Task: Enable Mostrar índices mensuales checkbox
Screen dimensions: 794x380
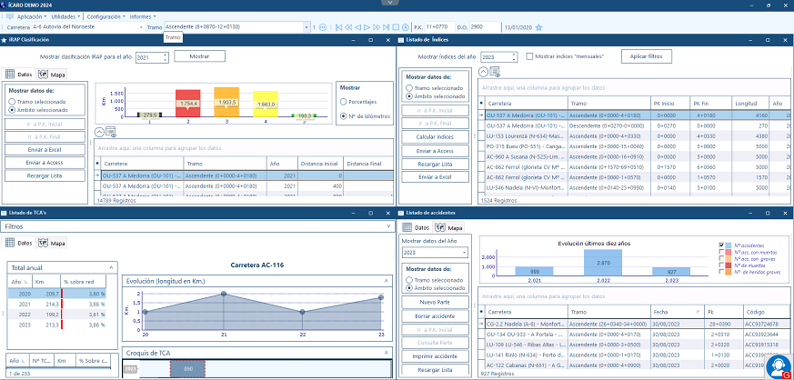Action: coord(530,56)
